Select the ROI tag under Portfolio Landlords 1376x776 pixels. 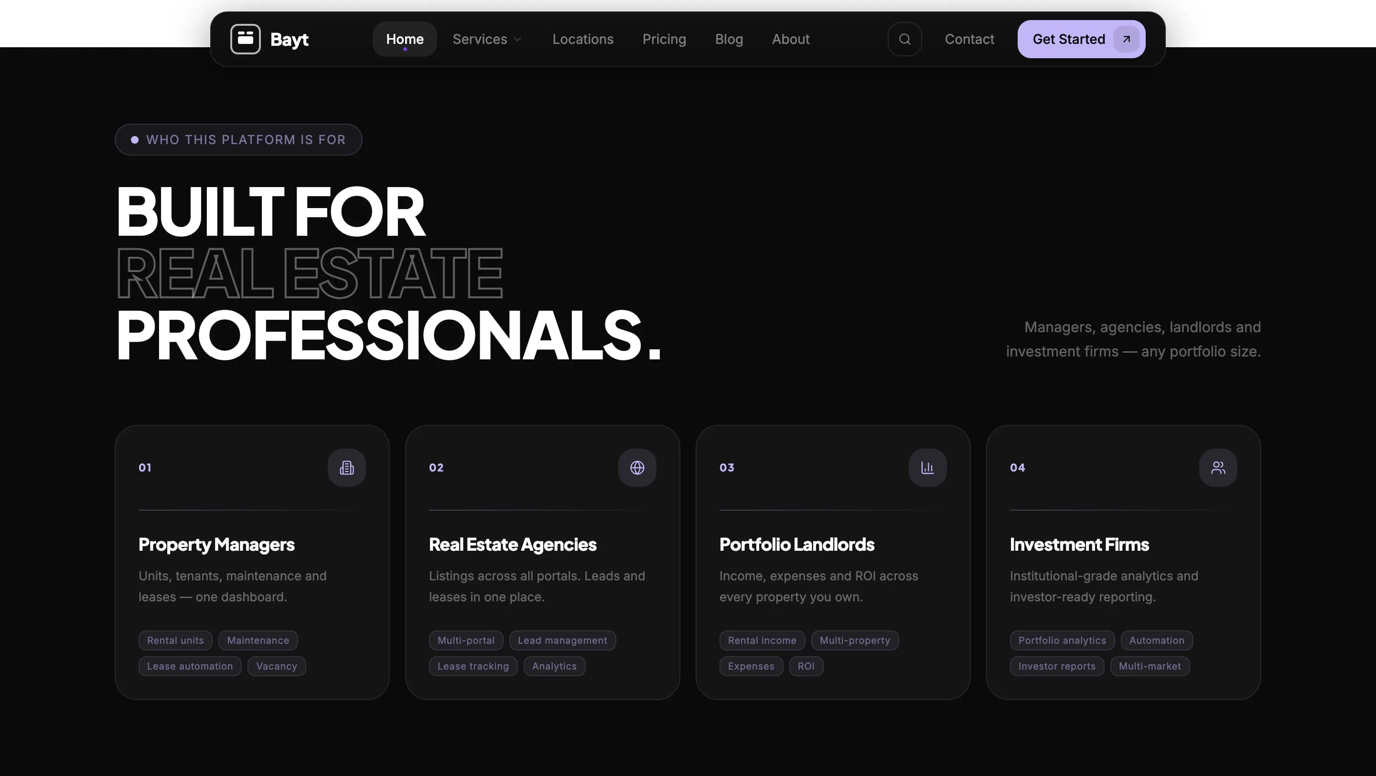click(x=806, y=666)
